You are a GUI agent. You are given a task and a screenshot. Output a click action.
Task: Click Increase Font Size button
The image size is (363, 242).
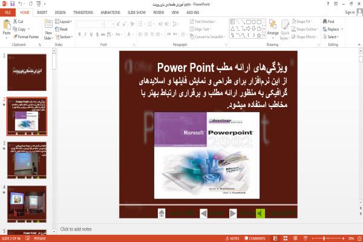118,24
